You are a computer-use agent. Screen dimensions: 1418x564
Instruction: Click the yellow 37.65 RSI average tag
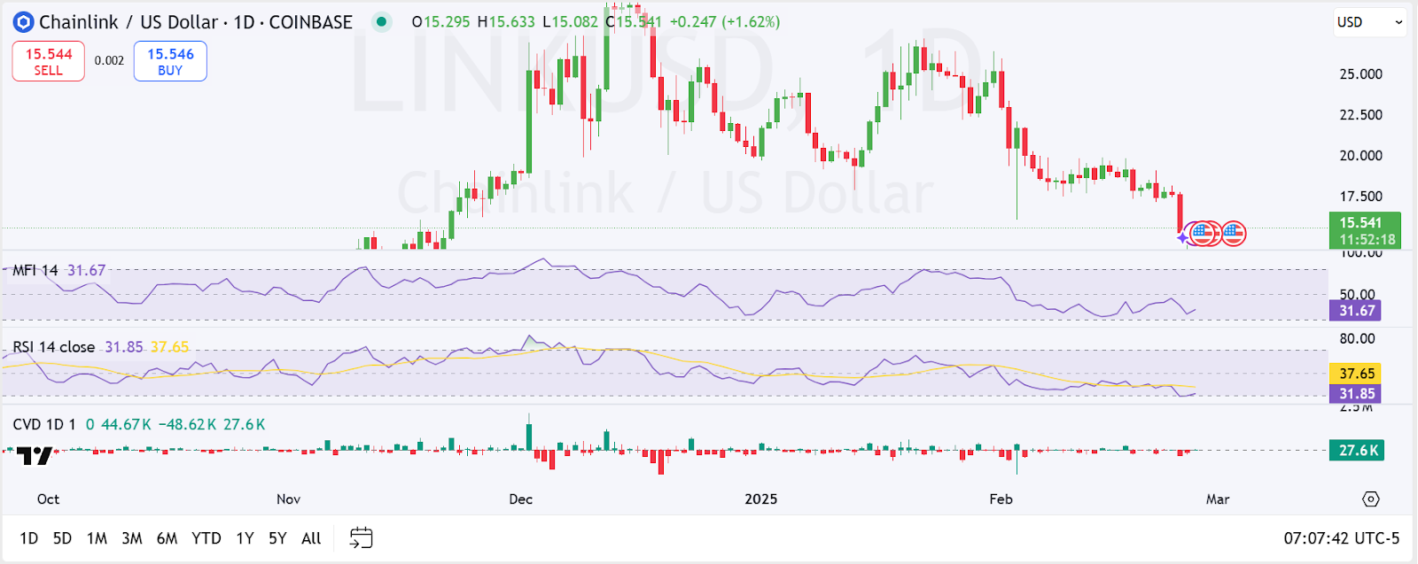tap(1355, 374)
